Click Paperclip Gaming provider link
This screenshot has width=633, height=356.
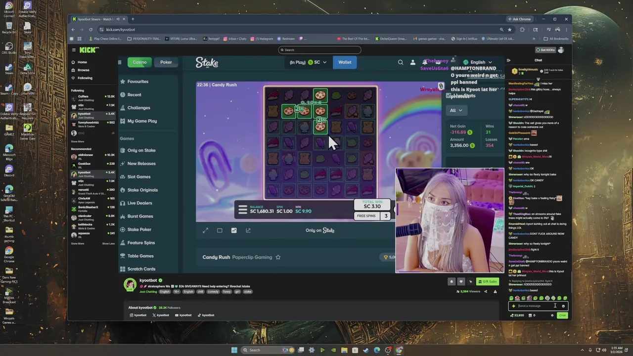252,257
